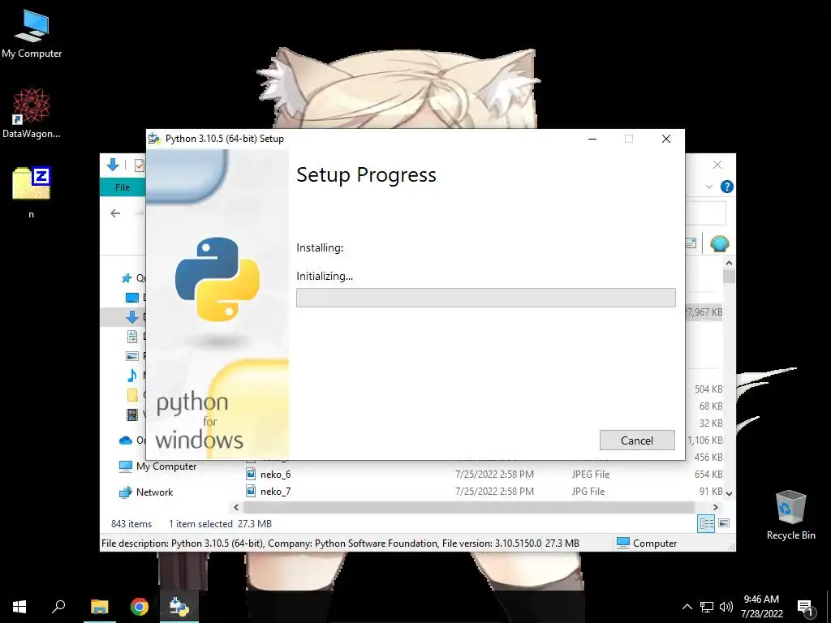Click the 654 KB size cell

708,474
